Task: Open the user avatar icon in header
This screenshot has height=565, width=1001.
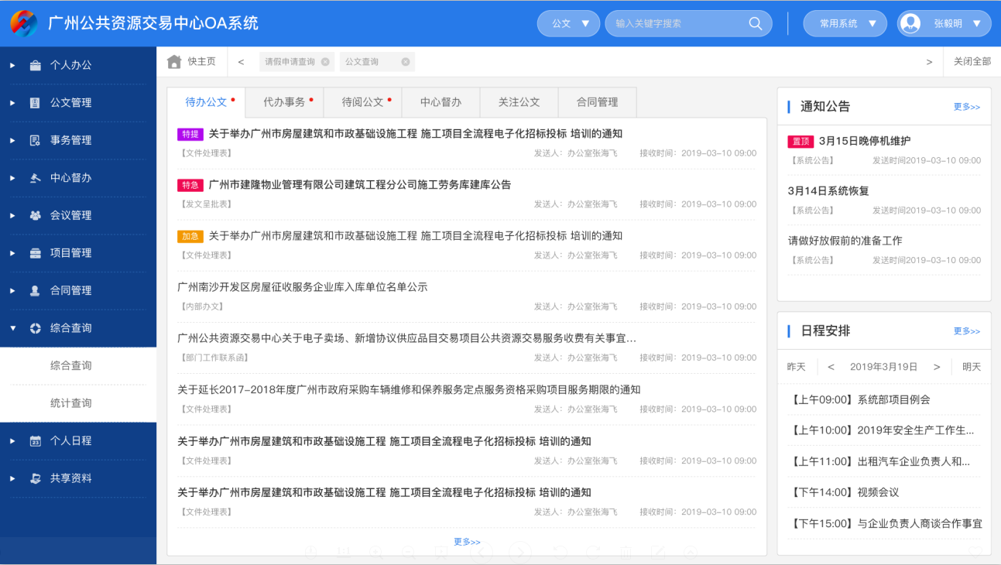Action: click(x=910, y=23)
